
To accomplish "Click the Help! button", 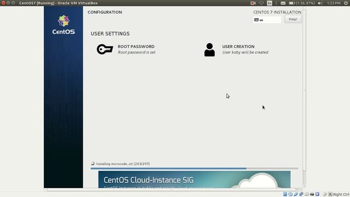I will coord(293,19).
